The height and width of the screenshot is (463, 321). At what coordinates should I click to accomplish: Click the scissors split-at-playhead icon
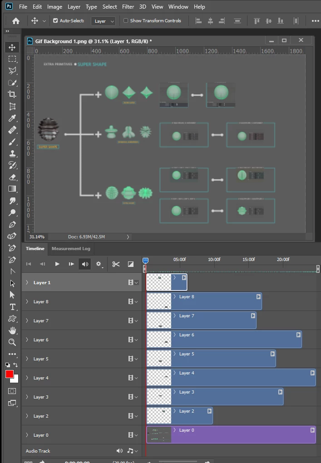pos(116,264)
